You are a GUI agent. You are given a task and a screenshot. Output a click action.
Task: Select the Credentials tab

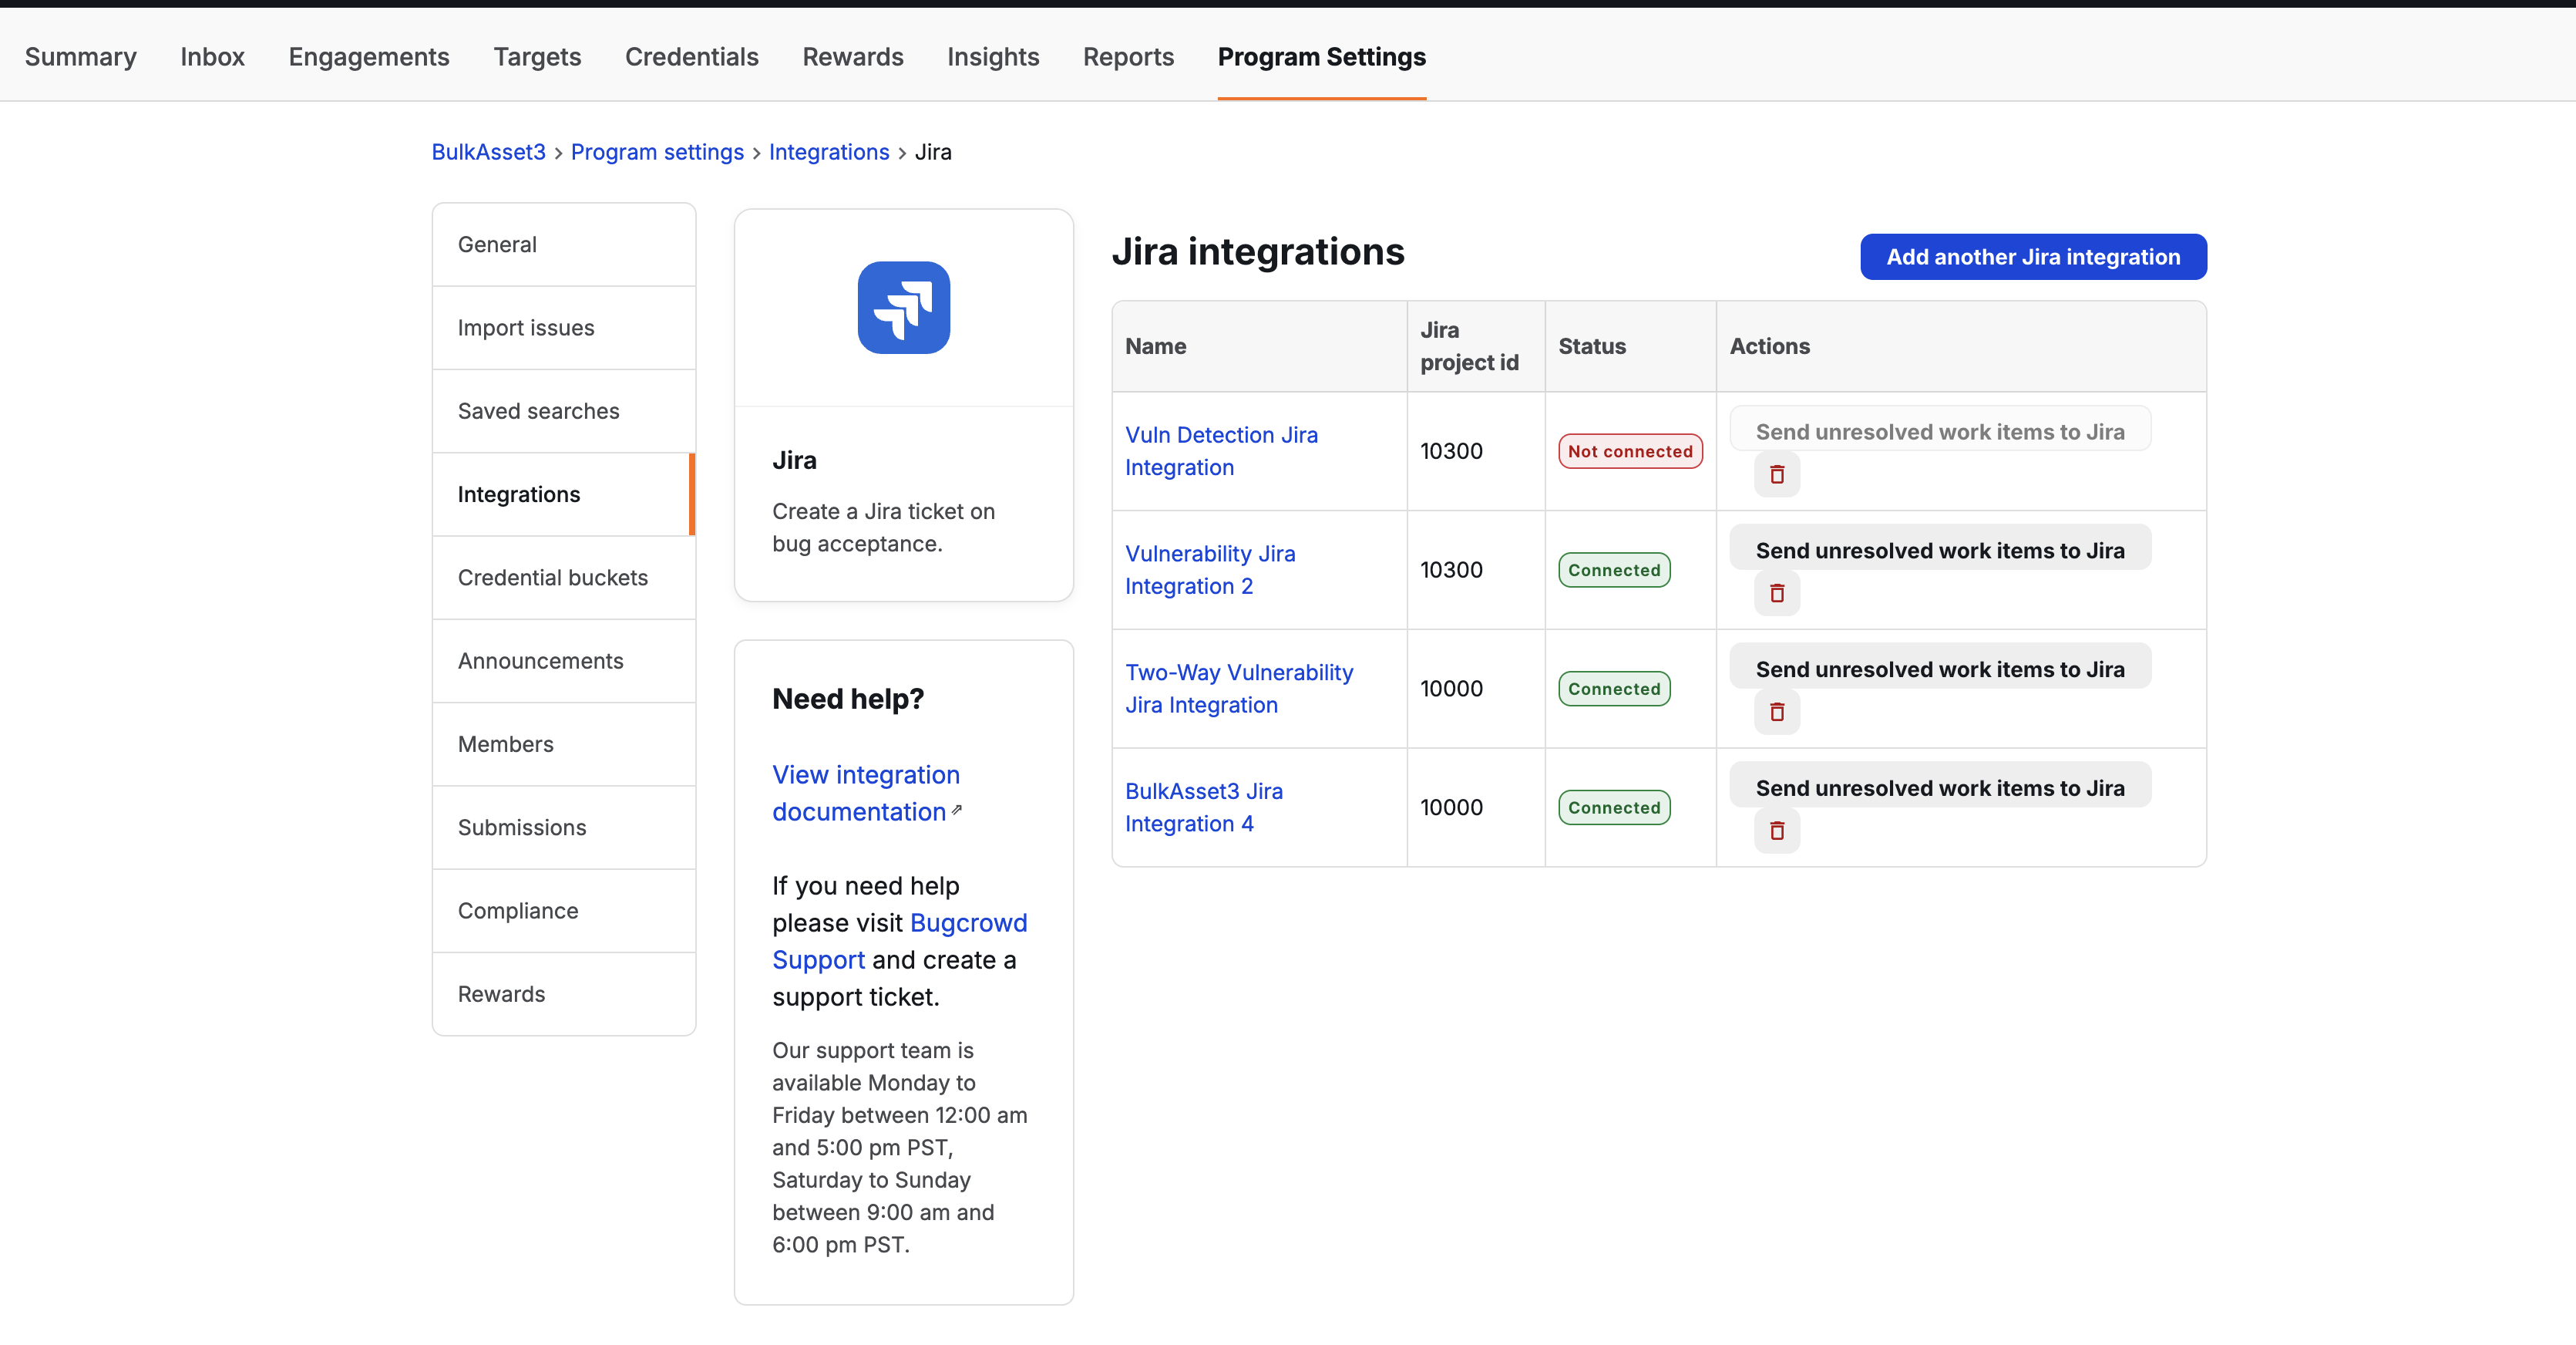coord(692,57)
